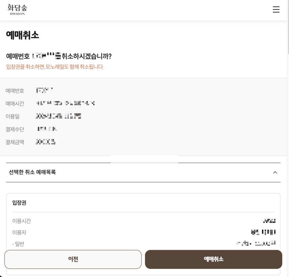
Task: Click the 이전 button to go back
Action: (73, 259)
